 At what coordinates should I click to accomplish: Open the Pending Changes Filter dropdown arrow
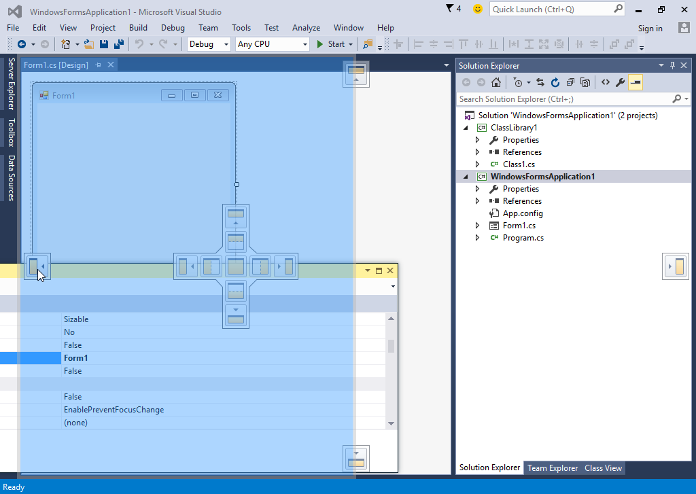pyautogui.click(x=528, y=82)
